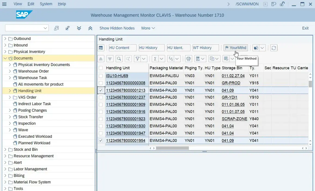Click the scroll-right arrow at the table's bottom-right corner
This screenshot has height=191, width=315.
tap(306, 148)
